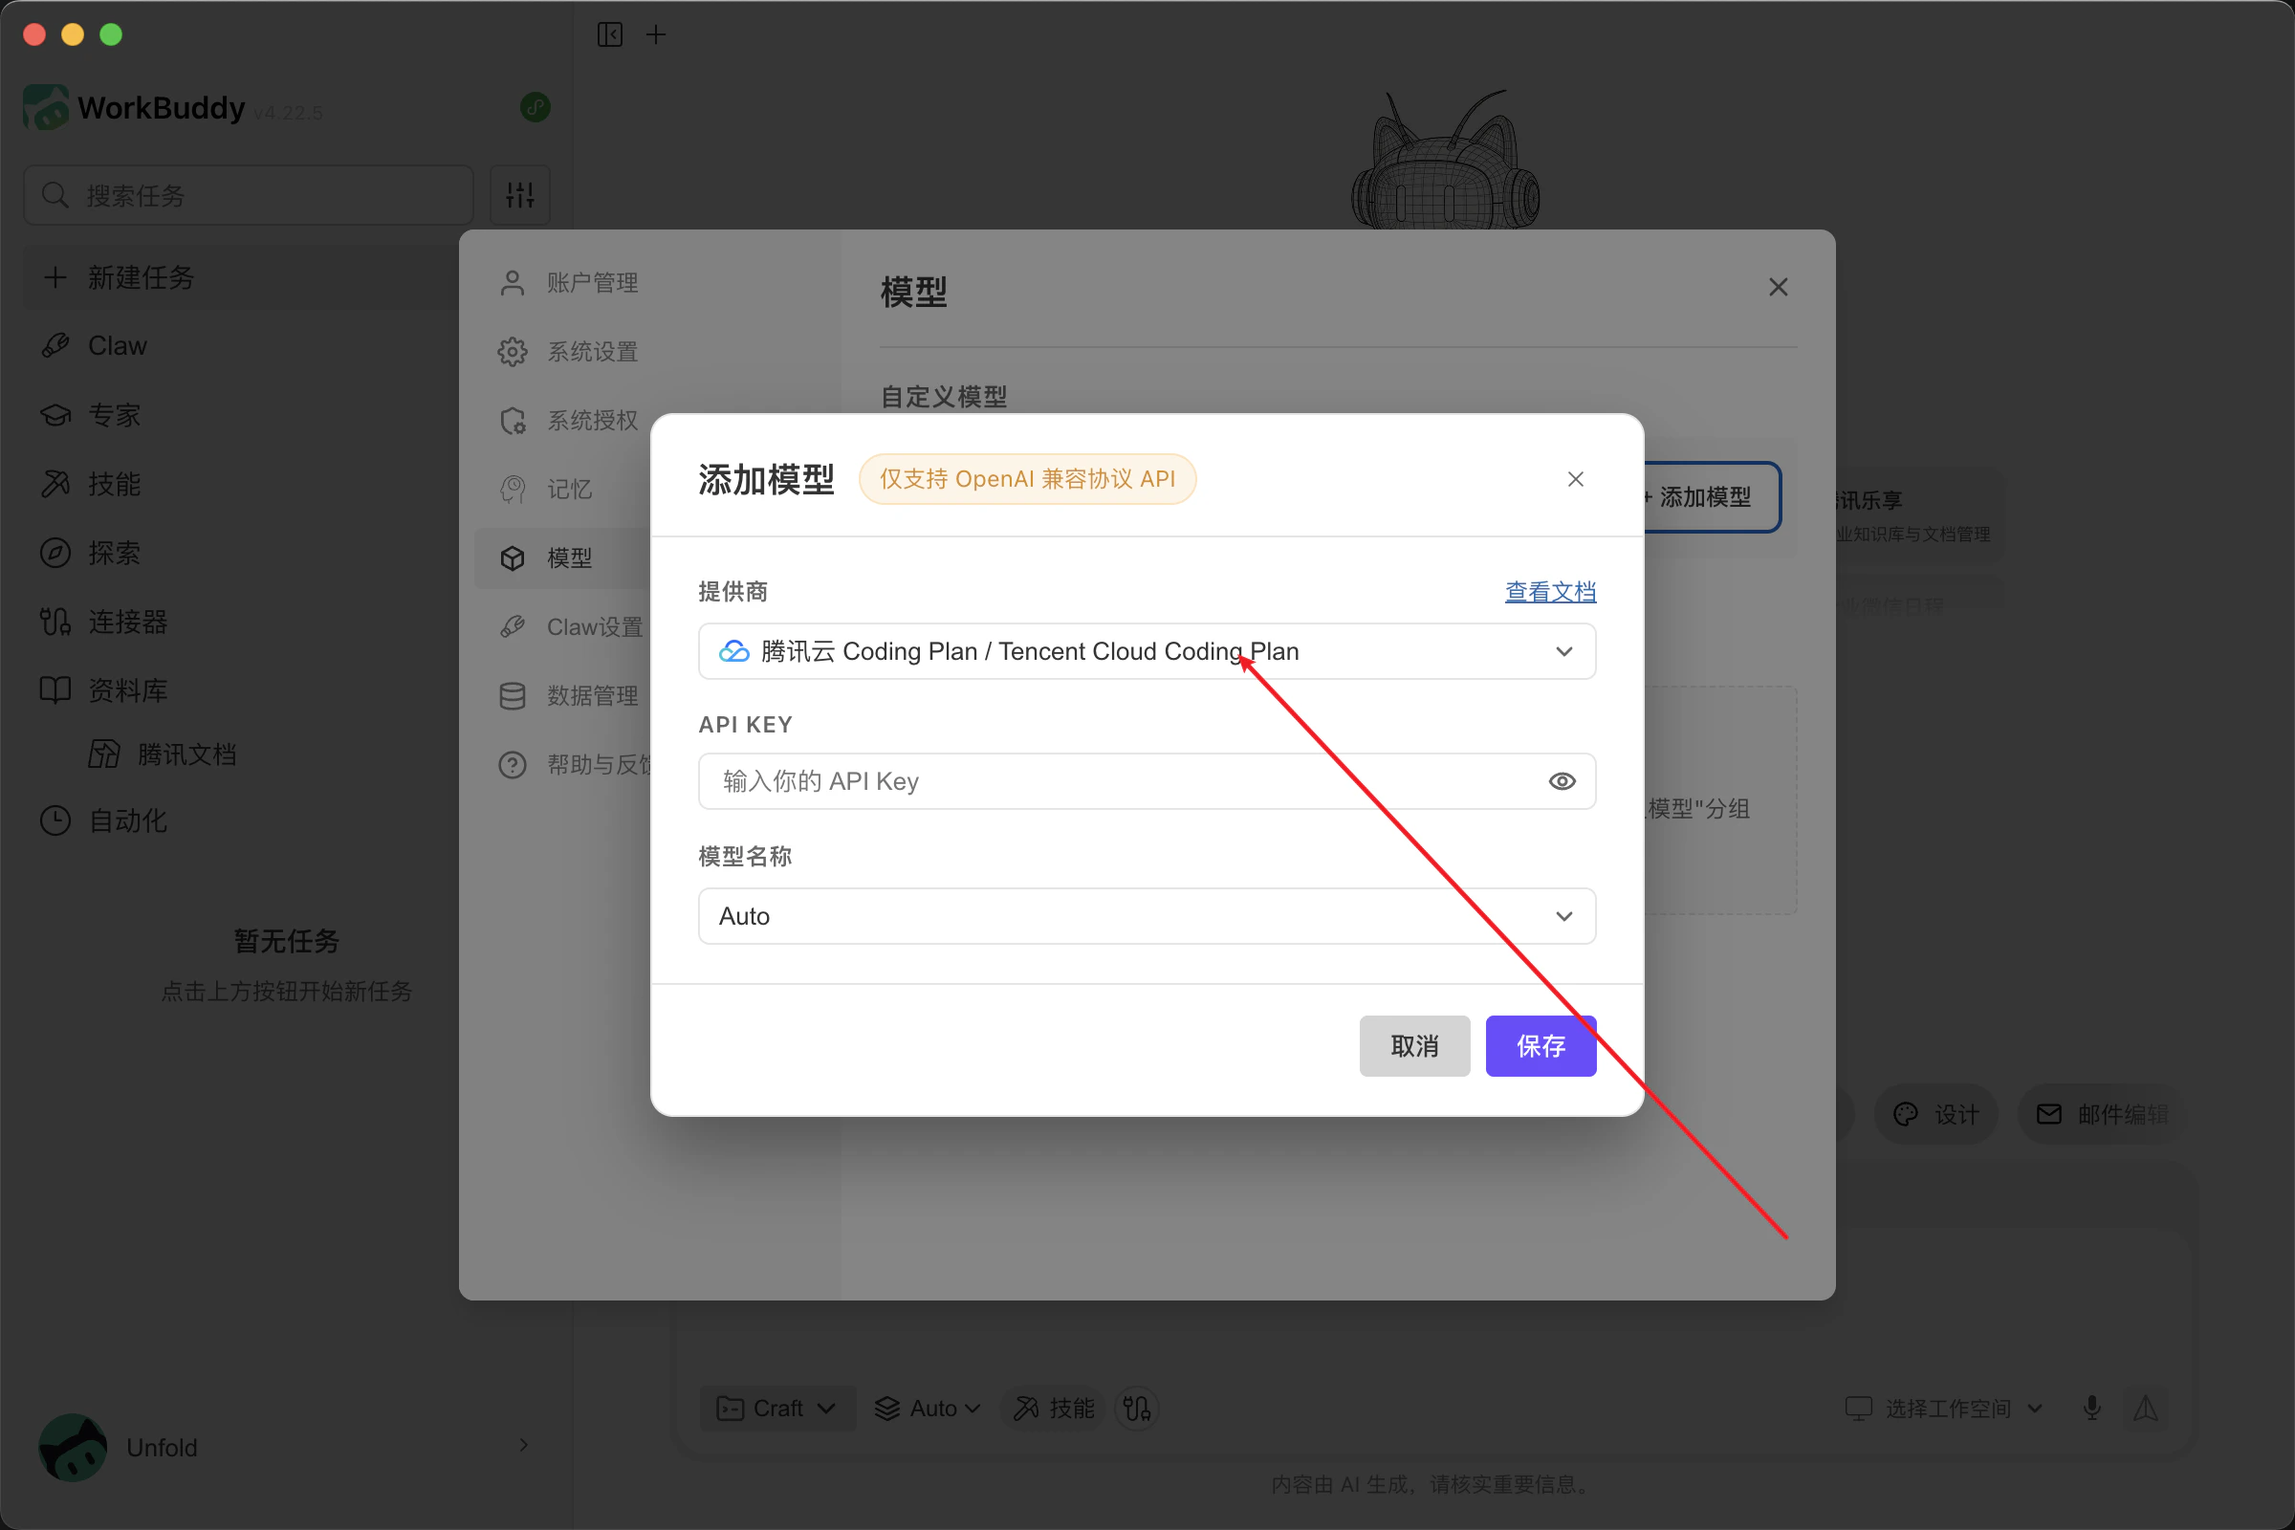The height and width of the screenshot is (1530, 2295).
Task: Click the Tencent Cloud provider logo icon
Action: click(x=733, y=651)
